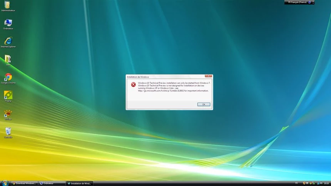Open FR Français (France) language selector
Viewport: 331px width, 186px height.
coord(297,2)
